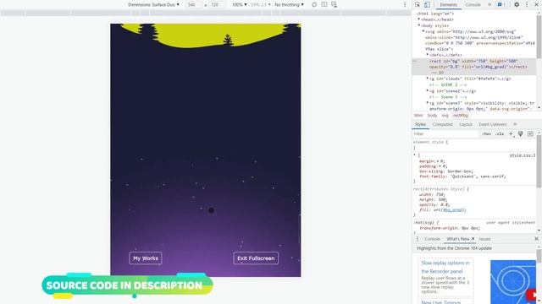The image size is (542, 304).
Task: Toggle the device toolbar icon in DevTools
Action: pyautogui.click(x=427, y=5)
